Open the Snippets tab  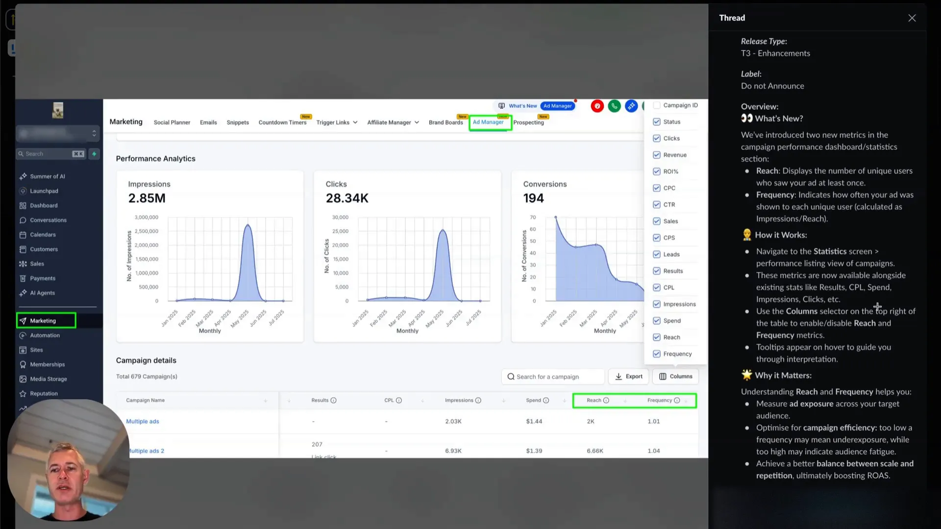(x=238, y=122)
